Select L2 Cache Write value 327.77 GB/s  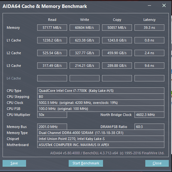pos(85,53)
